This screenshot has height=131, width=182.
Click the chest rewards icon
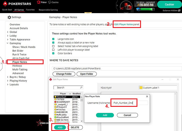[x=138, y=9]
